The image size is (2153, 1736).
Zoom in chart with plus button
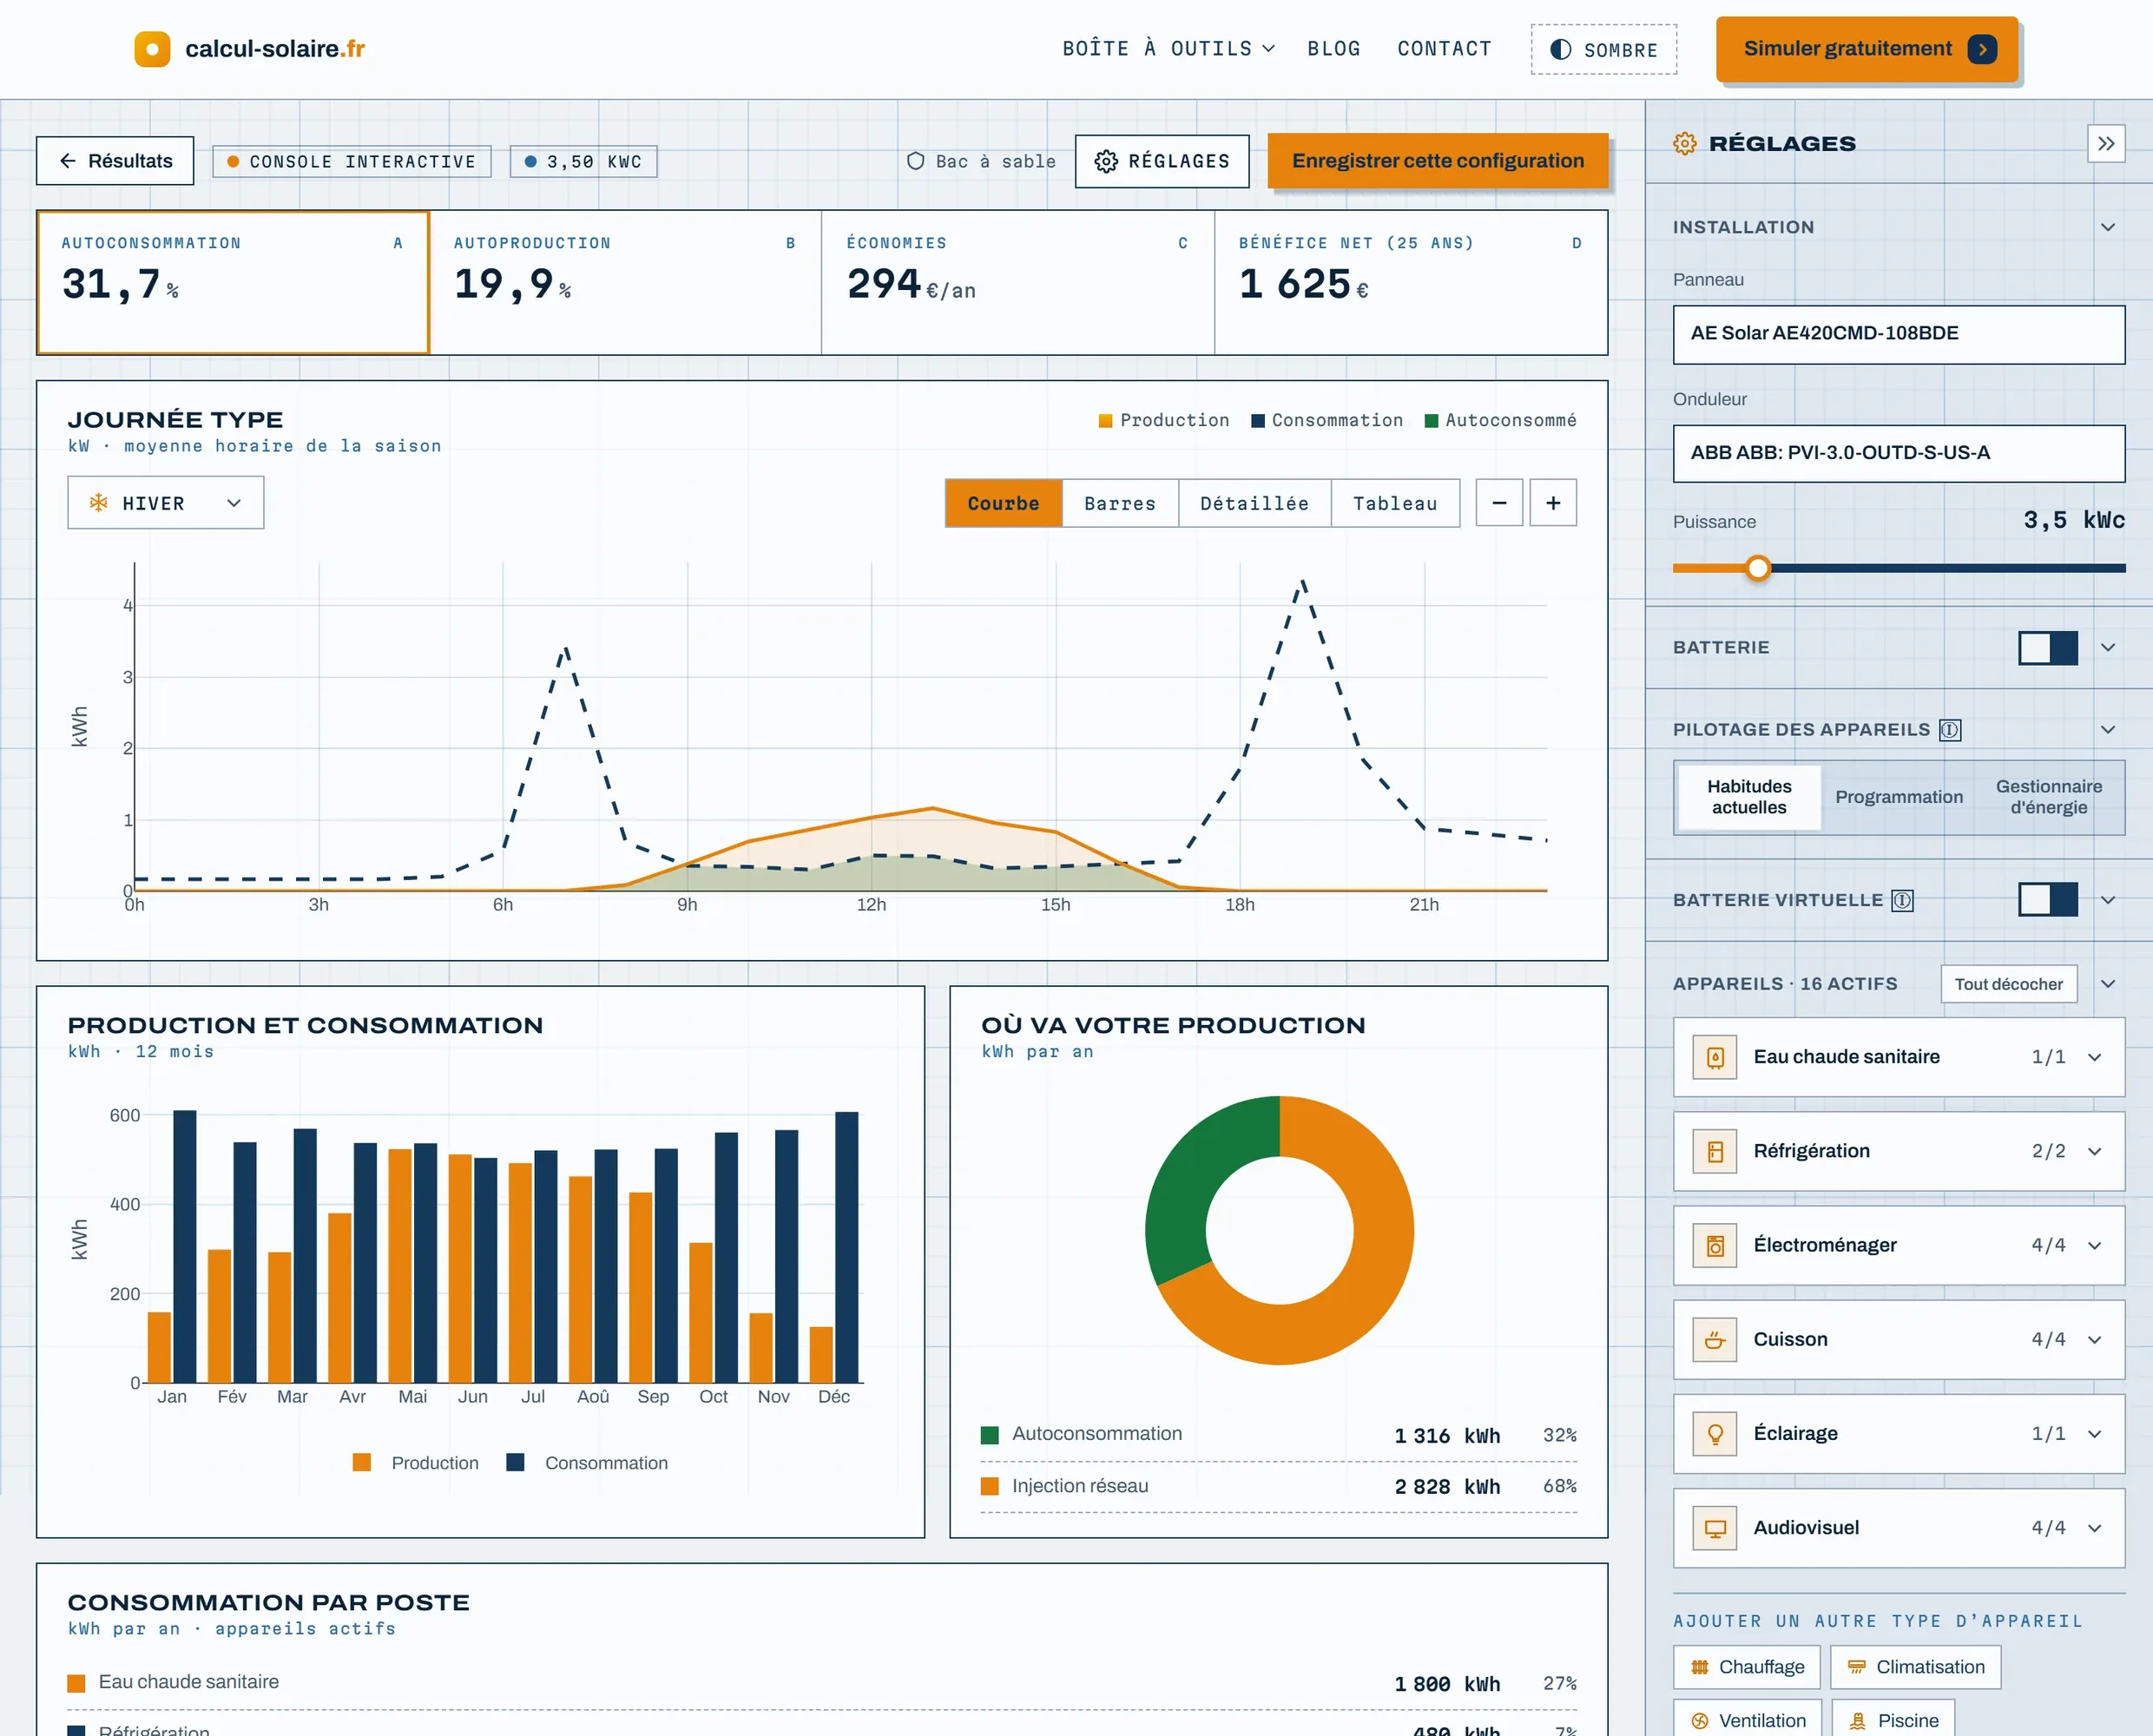pos(1553,503)
